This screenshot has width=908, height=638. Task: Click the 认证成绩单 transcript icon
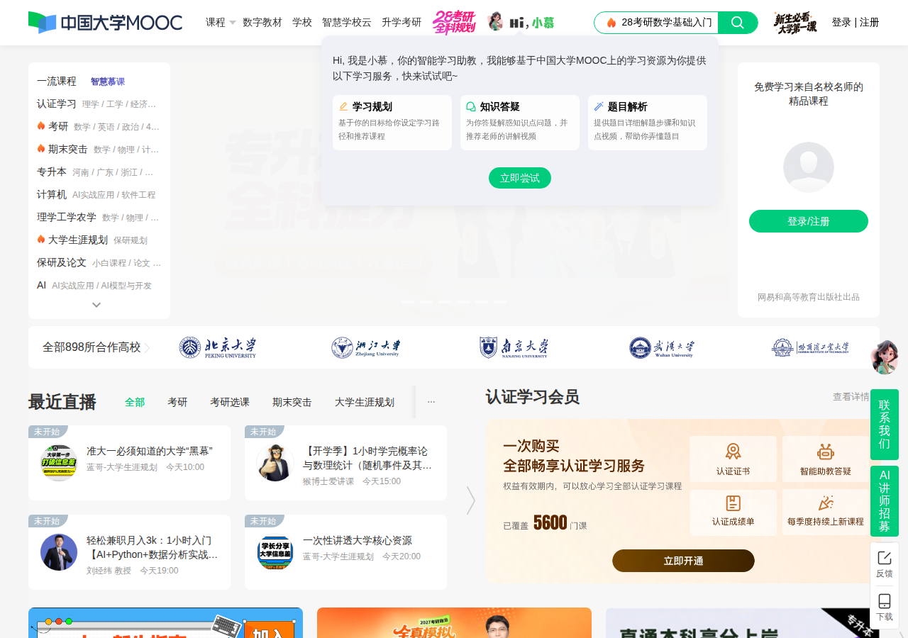pos(733,503)
